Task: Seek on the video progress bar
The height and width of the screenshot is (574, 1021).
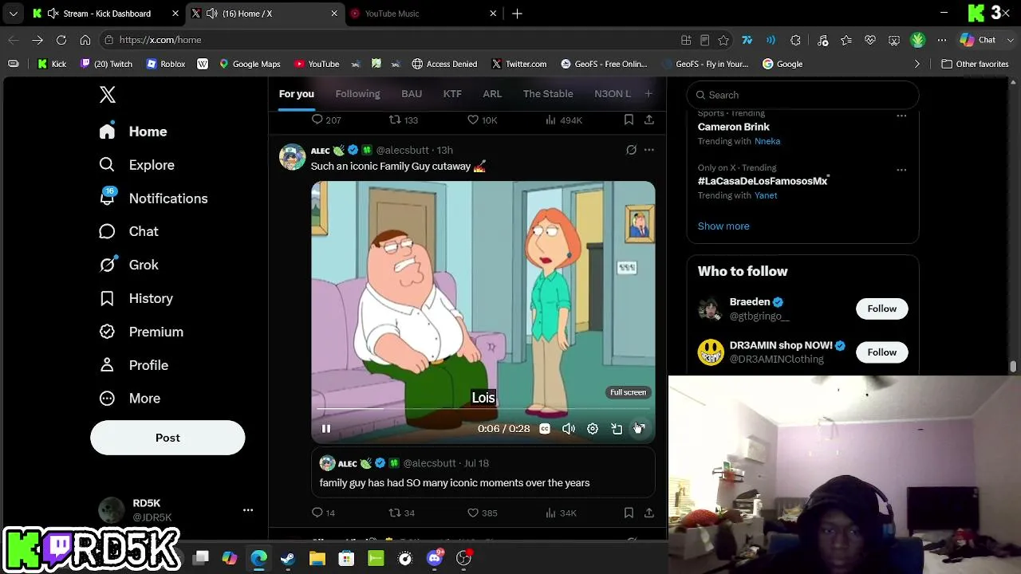Action: click(x=483, y=409)
